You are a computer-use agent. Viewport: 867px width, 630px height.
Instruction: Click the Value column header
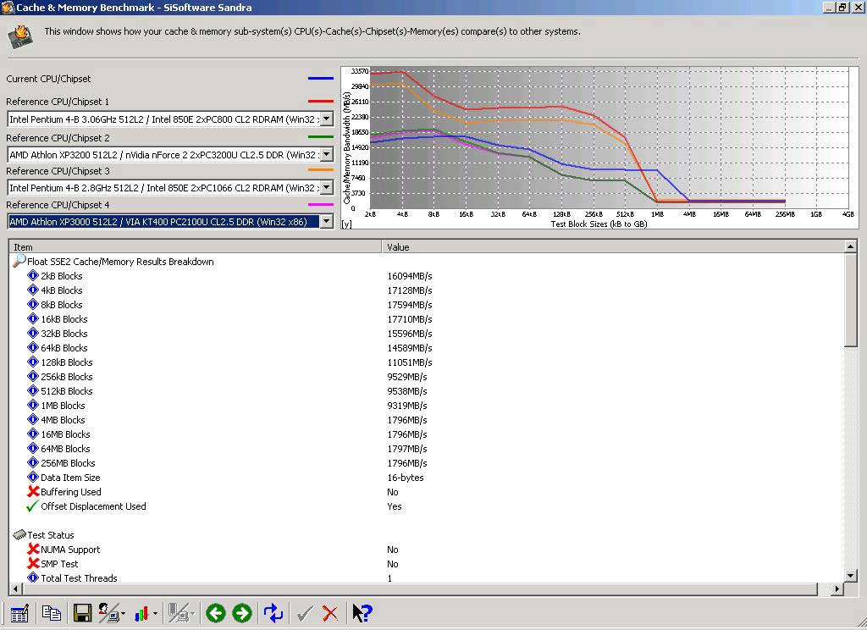coord(613,246)
